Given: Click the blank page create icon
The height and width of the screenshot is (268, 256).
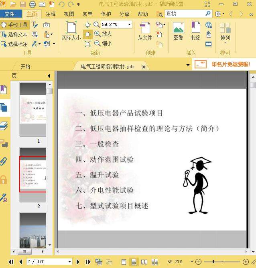Looking at the screenshot, I should [x=159, y=34].
